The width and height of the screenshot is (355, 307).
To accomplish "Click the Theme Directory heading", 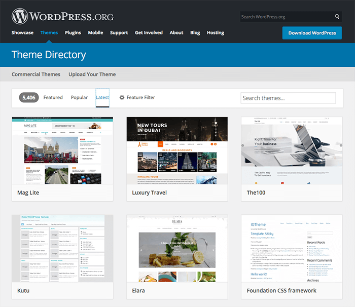I will tap(49, 55).
